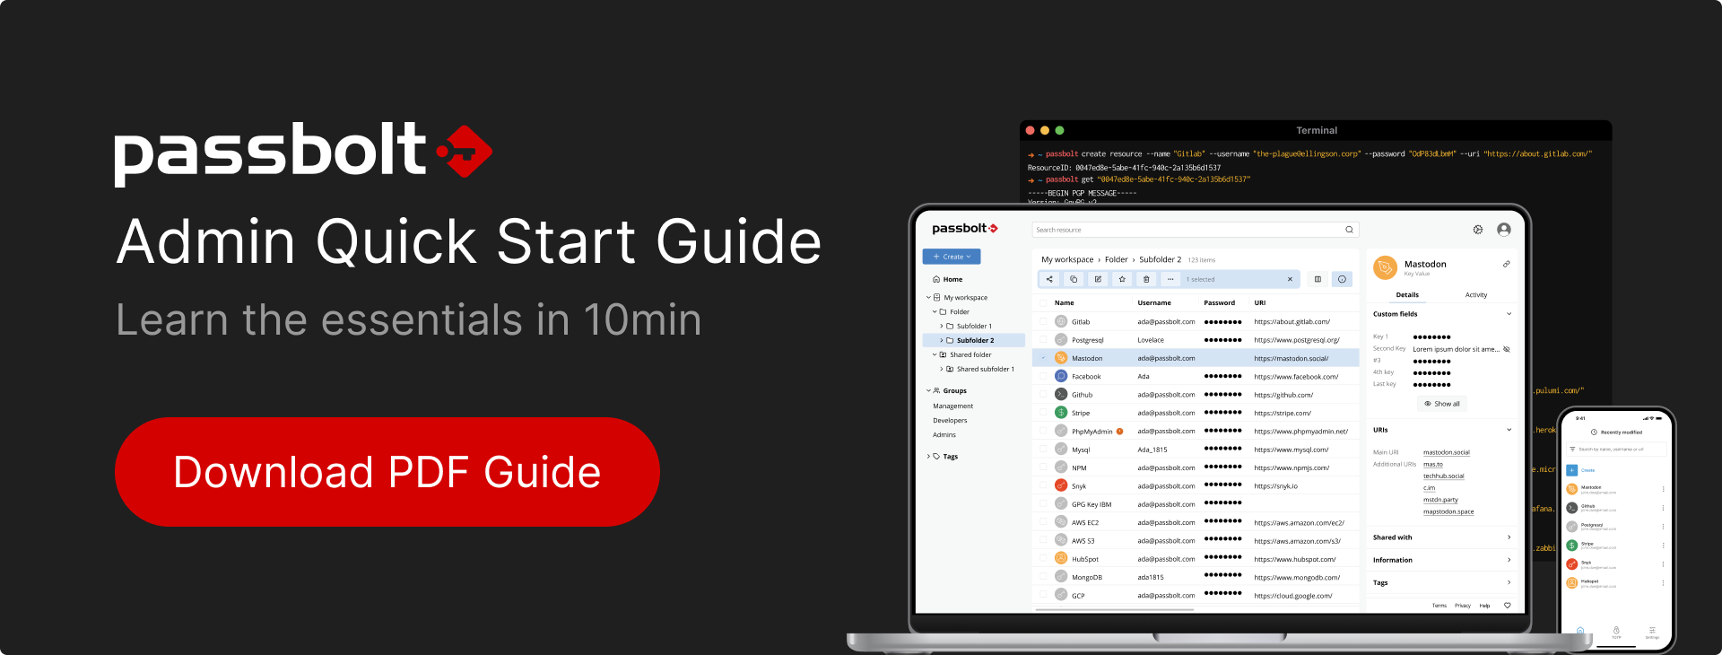The height and width of the screenshot is (655, 1722).
Task: Click the Terms footer link
Action: tap(1439, 606)
